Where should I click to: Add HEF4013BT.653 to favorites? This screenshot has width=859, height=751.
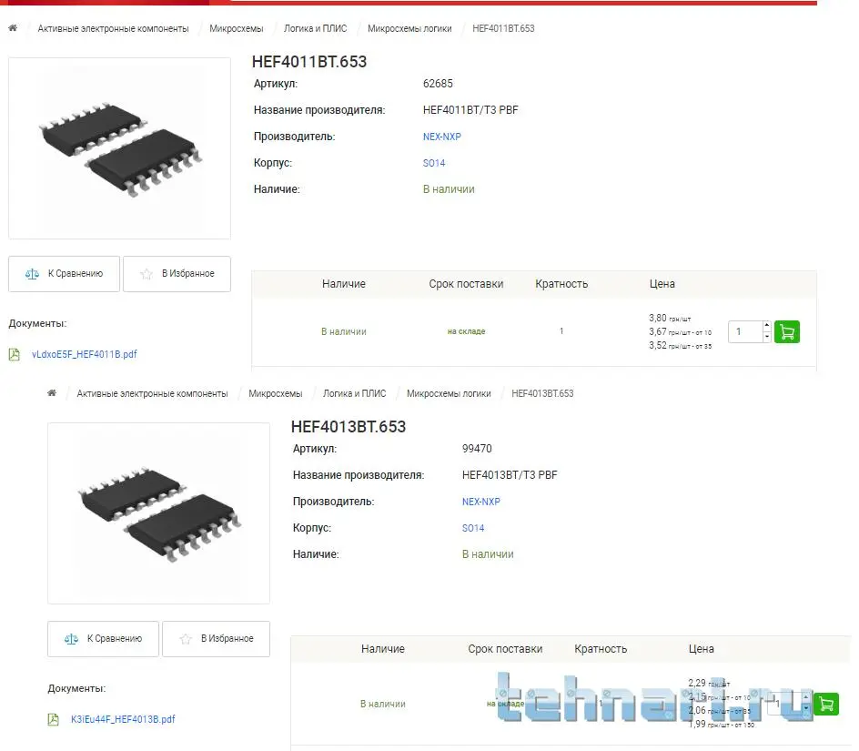216,639
